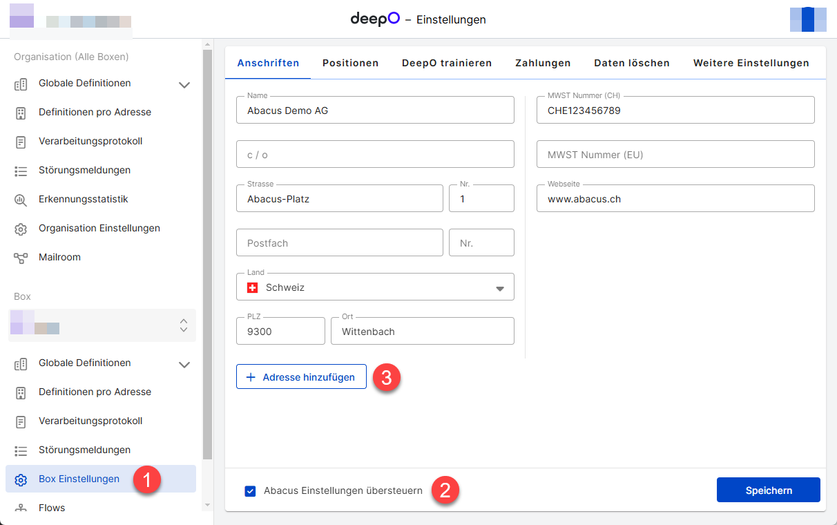Image resolution: width=837 pixels, height=525 pixels.
Task: Click the Adresse hinzufügen button
Action: tap(301, 376)
